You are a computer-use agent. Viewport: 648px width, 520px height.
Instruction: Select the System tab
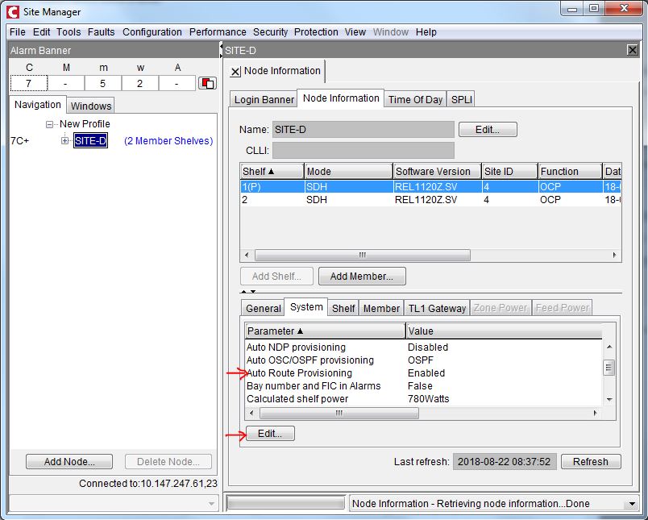pyautogui.click(x=306, y=307)
